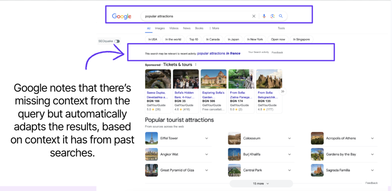Image resolution: width=392 pixels, height=191 pixels.
Task: Expand the Angkor Wat entry chevron
Action: coord(207,154)
